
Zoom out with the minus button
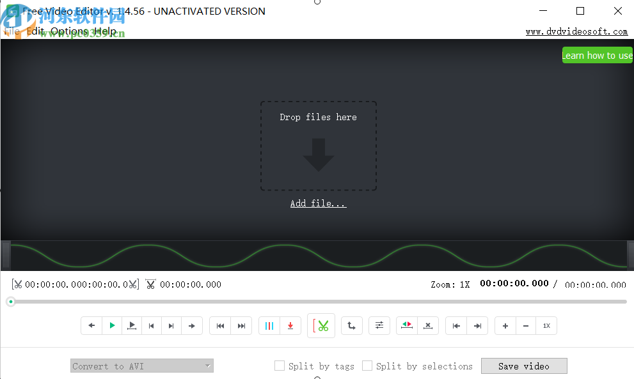[x=526, y=326]
